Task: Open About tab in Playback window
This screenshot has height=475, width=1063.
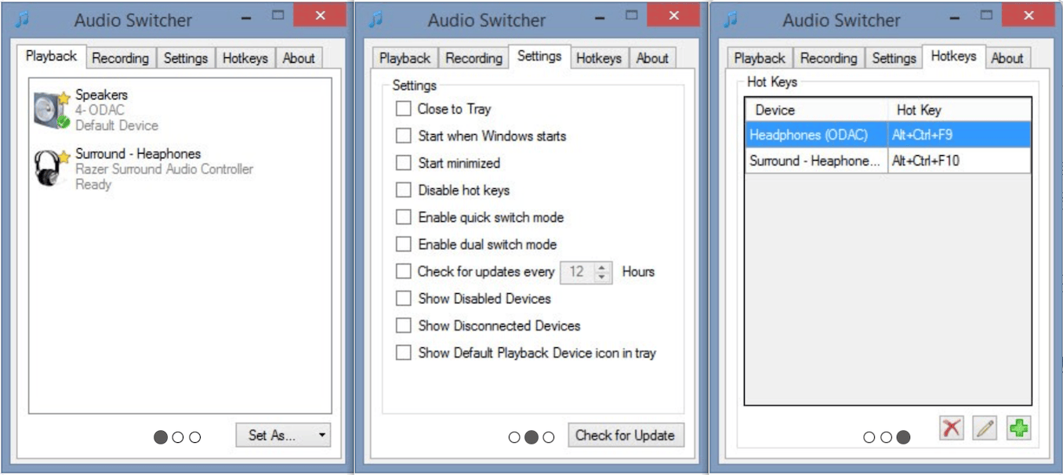Action: click(299, 58)
